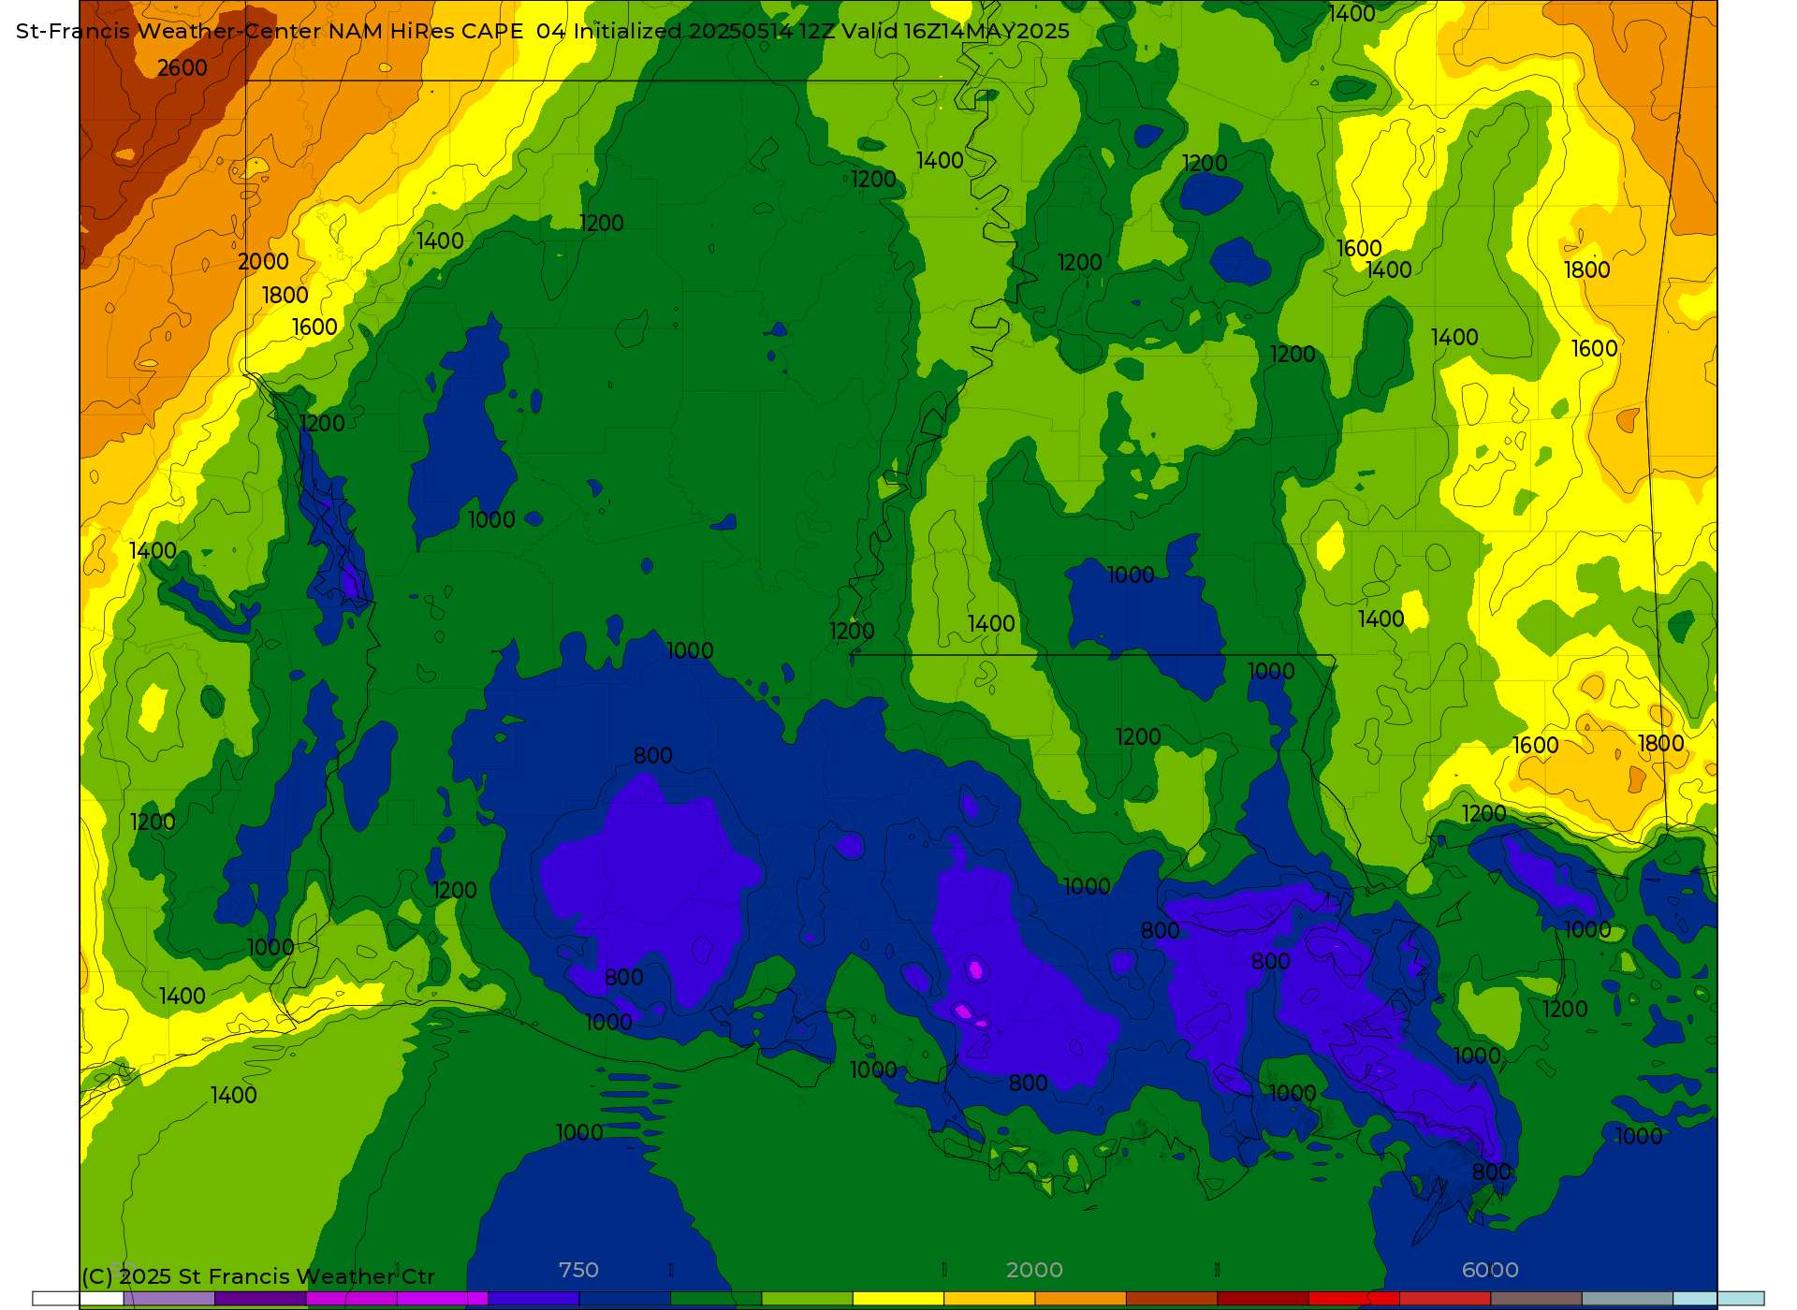Viewport: 1797px width, 1310px height.
Task: Select the bright yellow legend swatch
Action: click(898, 1299)
